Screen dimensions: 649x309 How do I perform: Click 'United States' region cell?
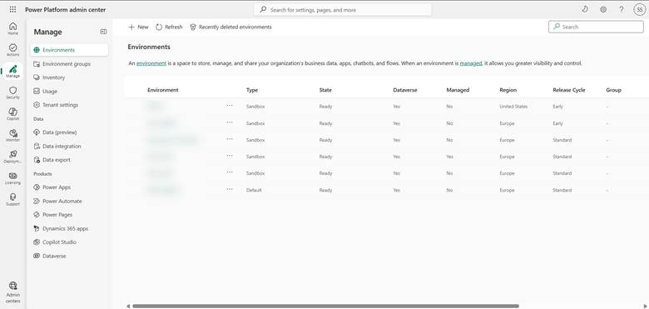pos(513,107)
